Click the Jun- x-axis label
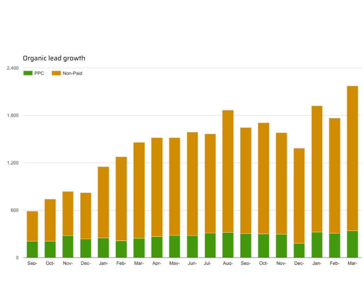364x305 pixels. click(192, 264)
